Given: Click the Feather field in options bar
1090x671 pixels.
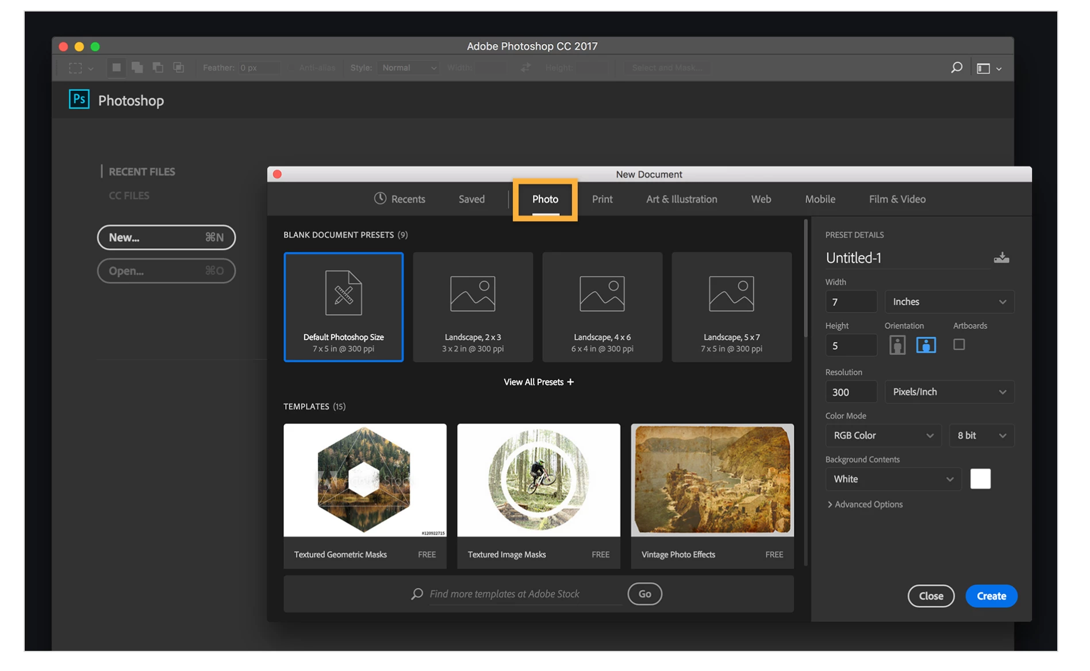Looking at the screenshot, I should click(x=259, y=68).
